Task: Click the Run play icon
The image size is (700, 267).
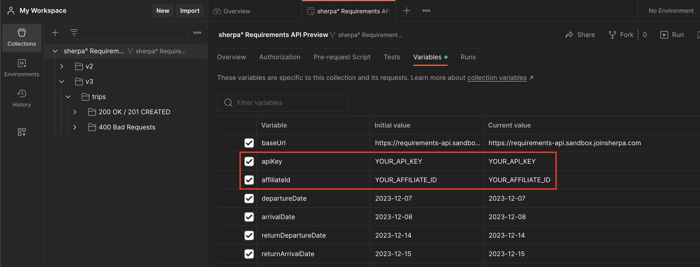Action: (664, 35)
